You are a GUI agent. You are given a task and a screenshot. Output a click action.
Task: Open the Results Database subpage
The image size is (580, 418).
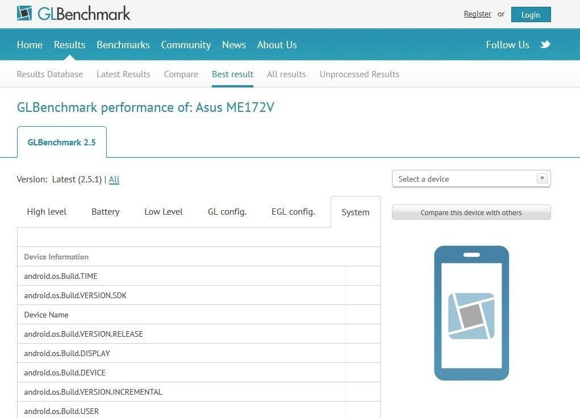[x=50, y=74]
